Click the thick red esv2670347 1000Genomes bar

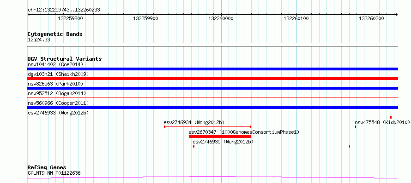point(220,137)
